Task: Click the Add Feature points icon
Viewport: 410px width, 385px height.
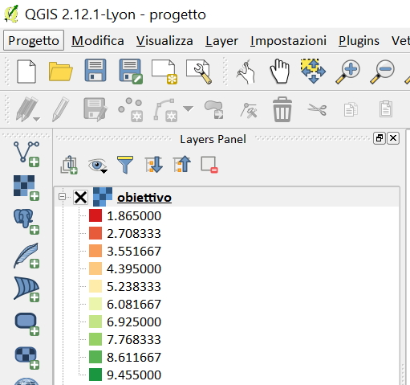Action: click(130, 109)
